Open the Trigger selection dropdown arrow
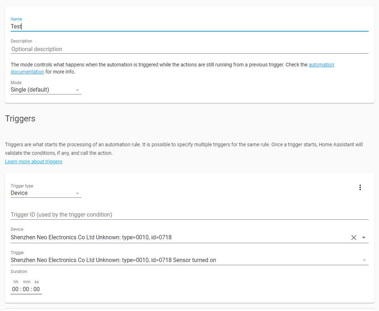Image resolution: width=379 pixels, height=311 pixels. [364, 260]
